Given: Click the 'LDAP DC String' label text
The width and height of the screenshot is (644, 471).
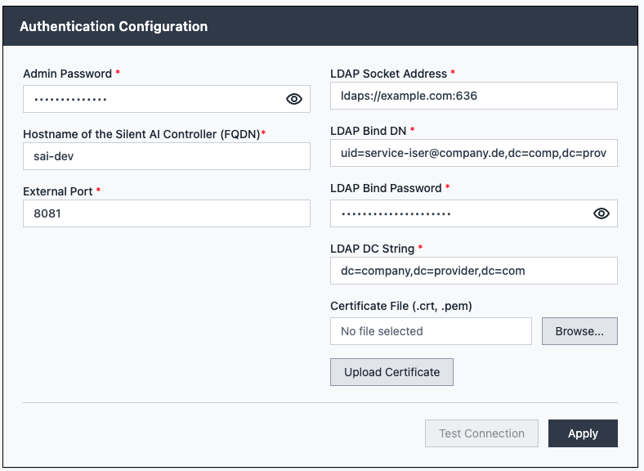Looking at the screenshot, I should coord(373,249).
